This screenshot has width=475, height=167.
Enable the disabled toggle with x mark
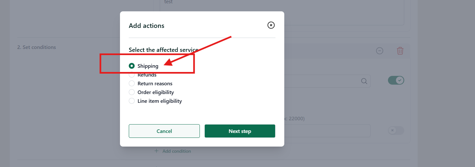coord(396,130)
